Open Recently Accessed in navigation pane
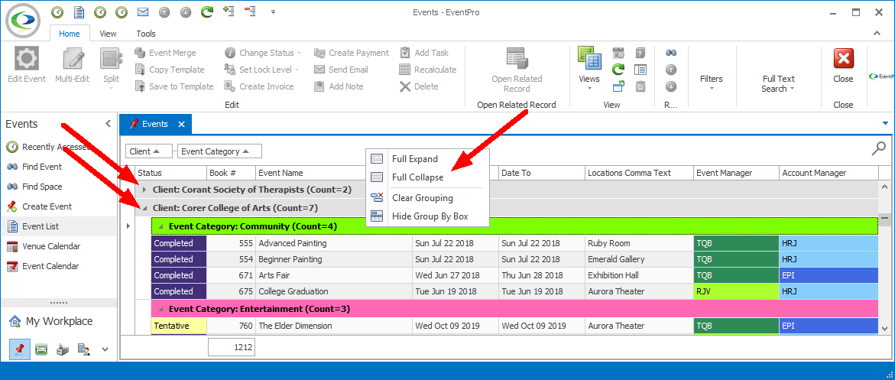 [x=48, y=147]
